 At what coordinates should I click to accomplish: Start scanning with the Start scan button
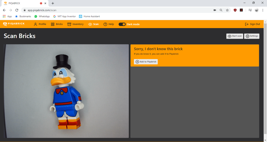click(235, 36)
